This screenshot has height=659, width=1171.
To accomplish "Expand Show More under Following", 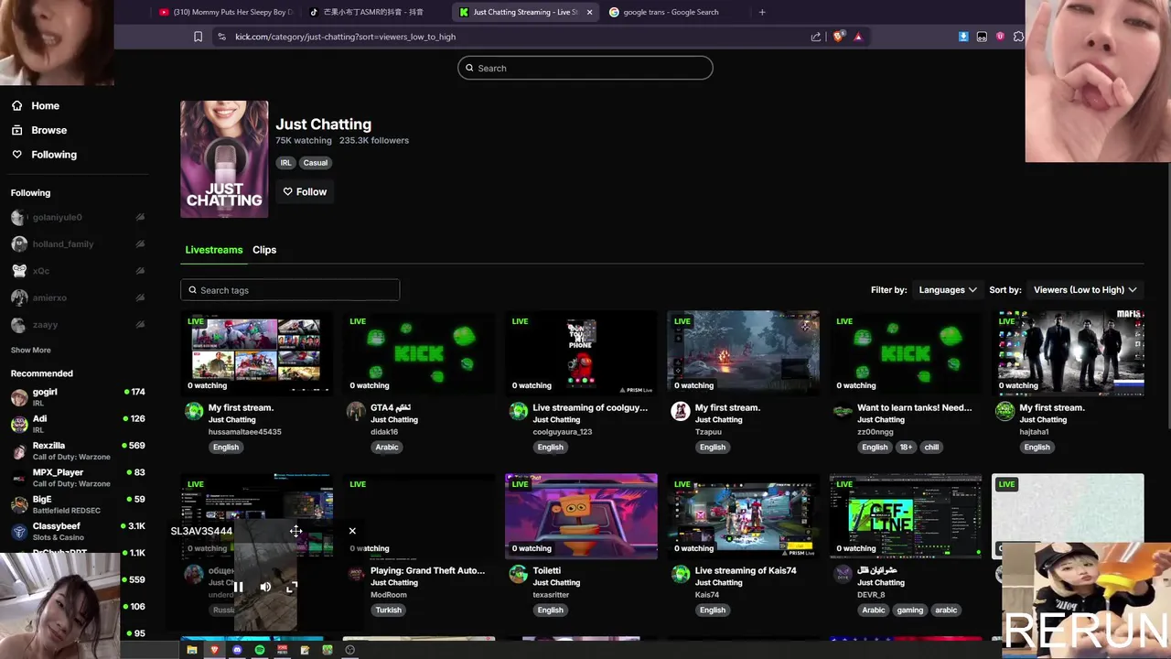I will coord(30,351).
